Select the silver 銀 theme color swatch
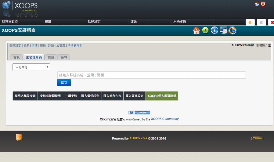Screen dimensions: 274x162 click(x=261, y=23)
